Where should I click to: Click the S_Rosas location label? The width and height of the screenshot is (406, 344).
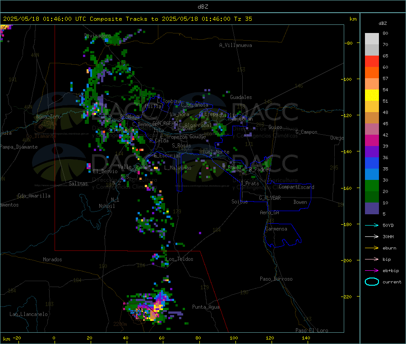tap(181, 146)
